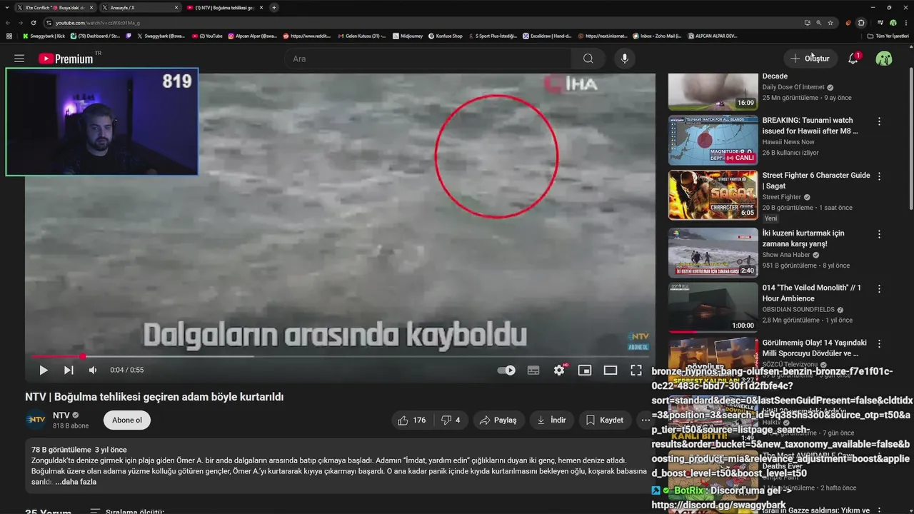Play the video
Screen dimensions: 914x514
(44, 370)
